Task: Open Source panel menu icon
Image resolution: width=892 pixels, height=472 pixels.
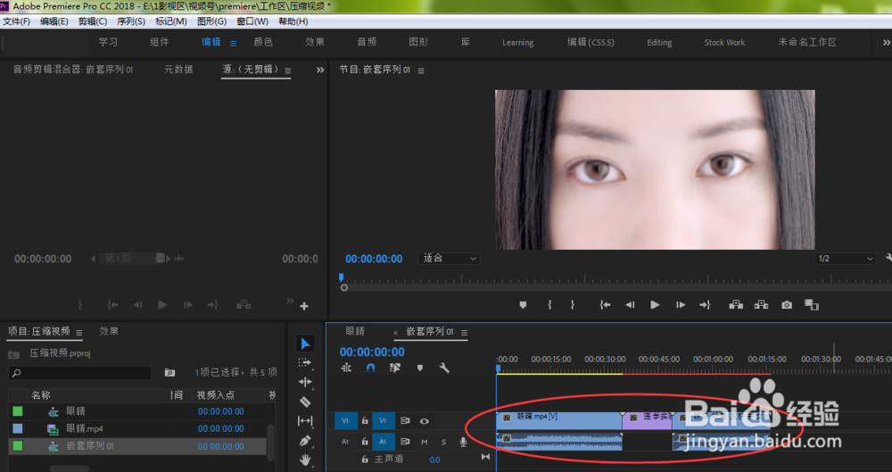Action: coord(288,71)
